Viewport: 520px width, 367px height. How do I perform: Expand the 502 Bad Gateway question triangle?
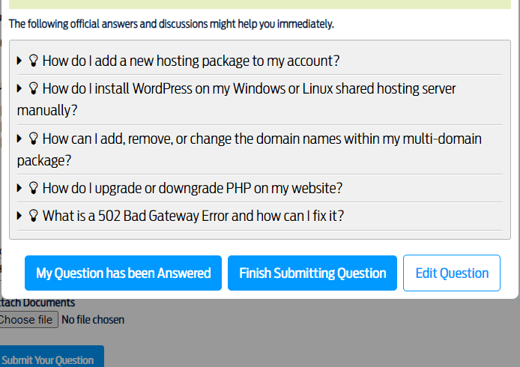pos(19,216)
